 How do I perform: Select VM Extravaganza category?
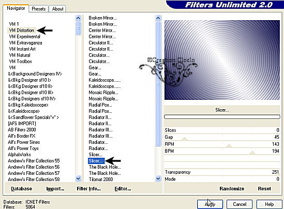pyautogui.click(x=25, y=43)
